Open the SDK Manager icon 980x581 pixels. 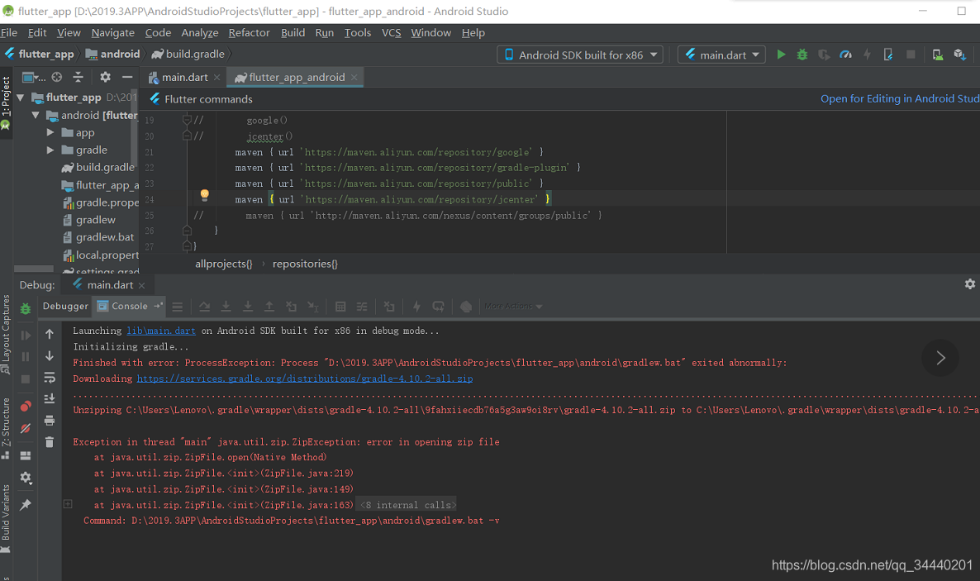point(960,55)
